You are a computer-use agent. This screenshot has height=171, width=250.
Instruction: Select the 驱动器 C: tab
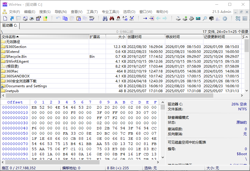point(10,25)
